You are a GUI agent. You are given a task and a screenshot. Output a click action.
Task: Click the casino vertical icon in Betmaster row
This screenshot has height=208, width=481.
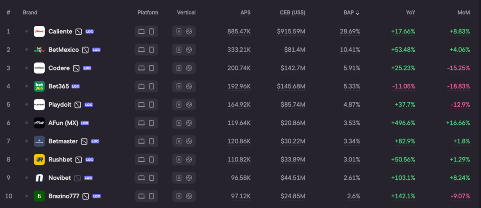pyautogui.click(x=179, y=141)
